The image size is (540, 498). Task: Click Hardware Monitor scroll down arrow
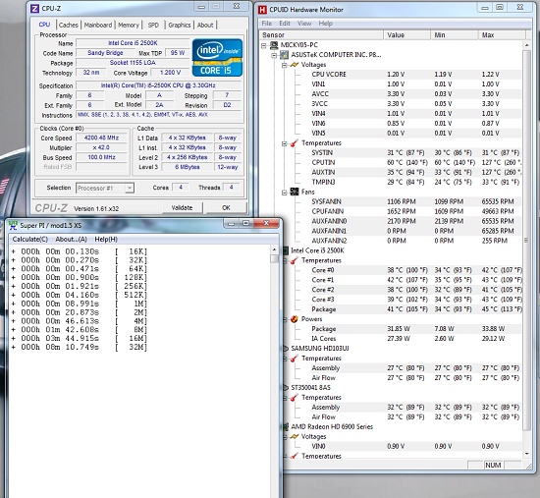(x=527, y=454)
